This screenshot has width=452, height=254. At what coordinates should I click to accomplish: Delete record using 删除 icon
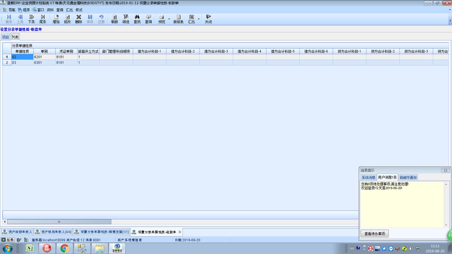[79, 19]
